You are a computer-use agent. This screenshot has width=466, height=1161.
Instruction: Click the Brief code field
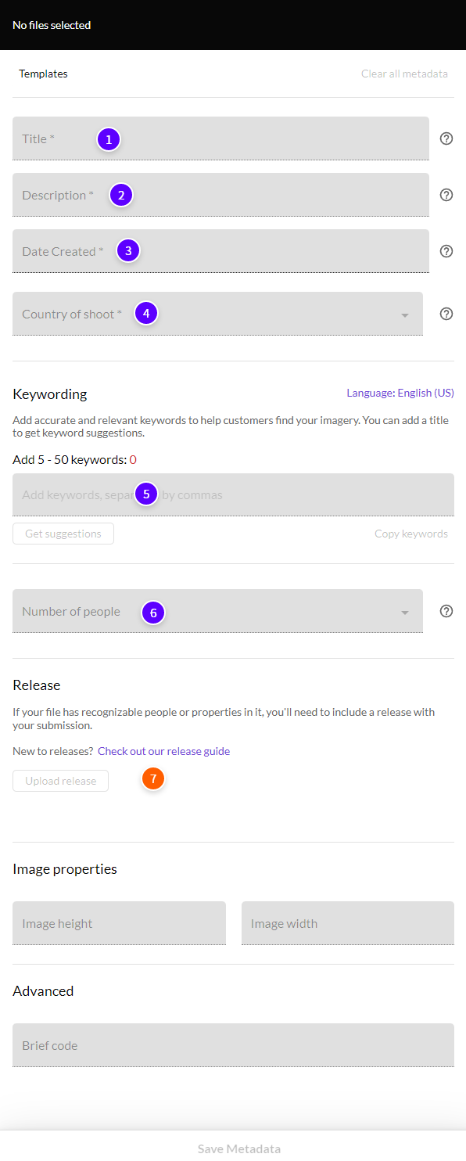coord(233,1045)
